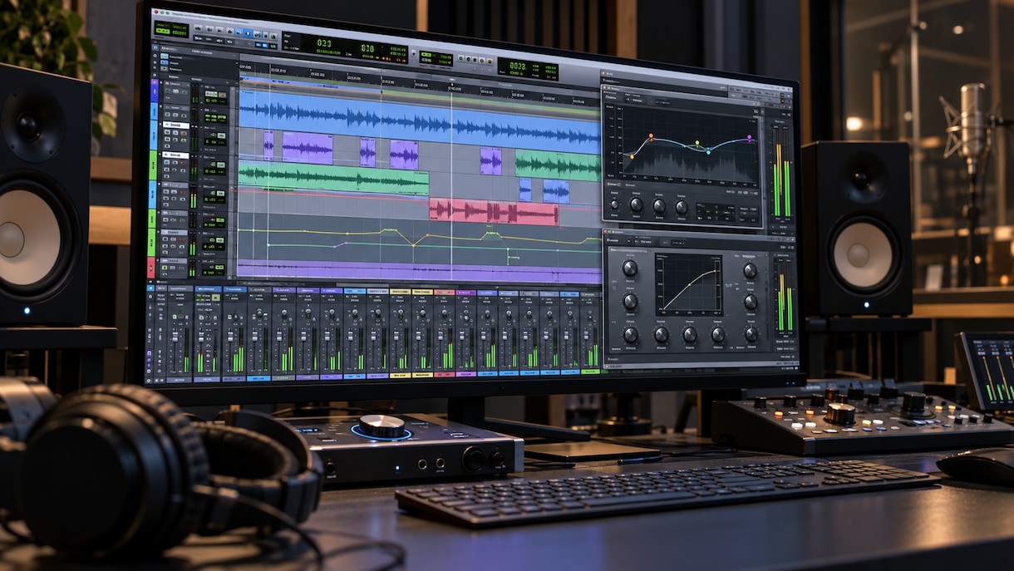The height and width of the screenshot is (571, 1014).
Task: Select the pink audio clip in the arrangement
Action: pyautogui.click(x=493, y=212)
